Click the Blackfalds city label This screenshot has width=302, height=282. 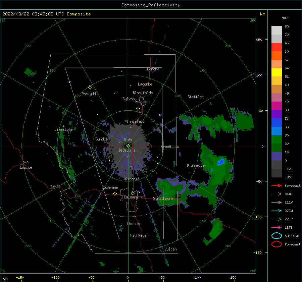(x=143, y=93)
